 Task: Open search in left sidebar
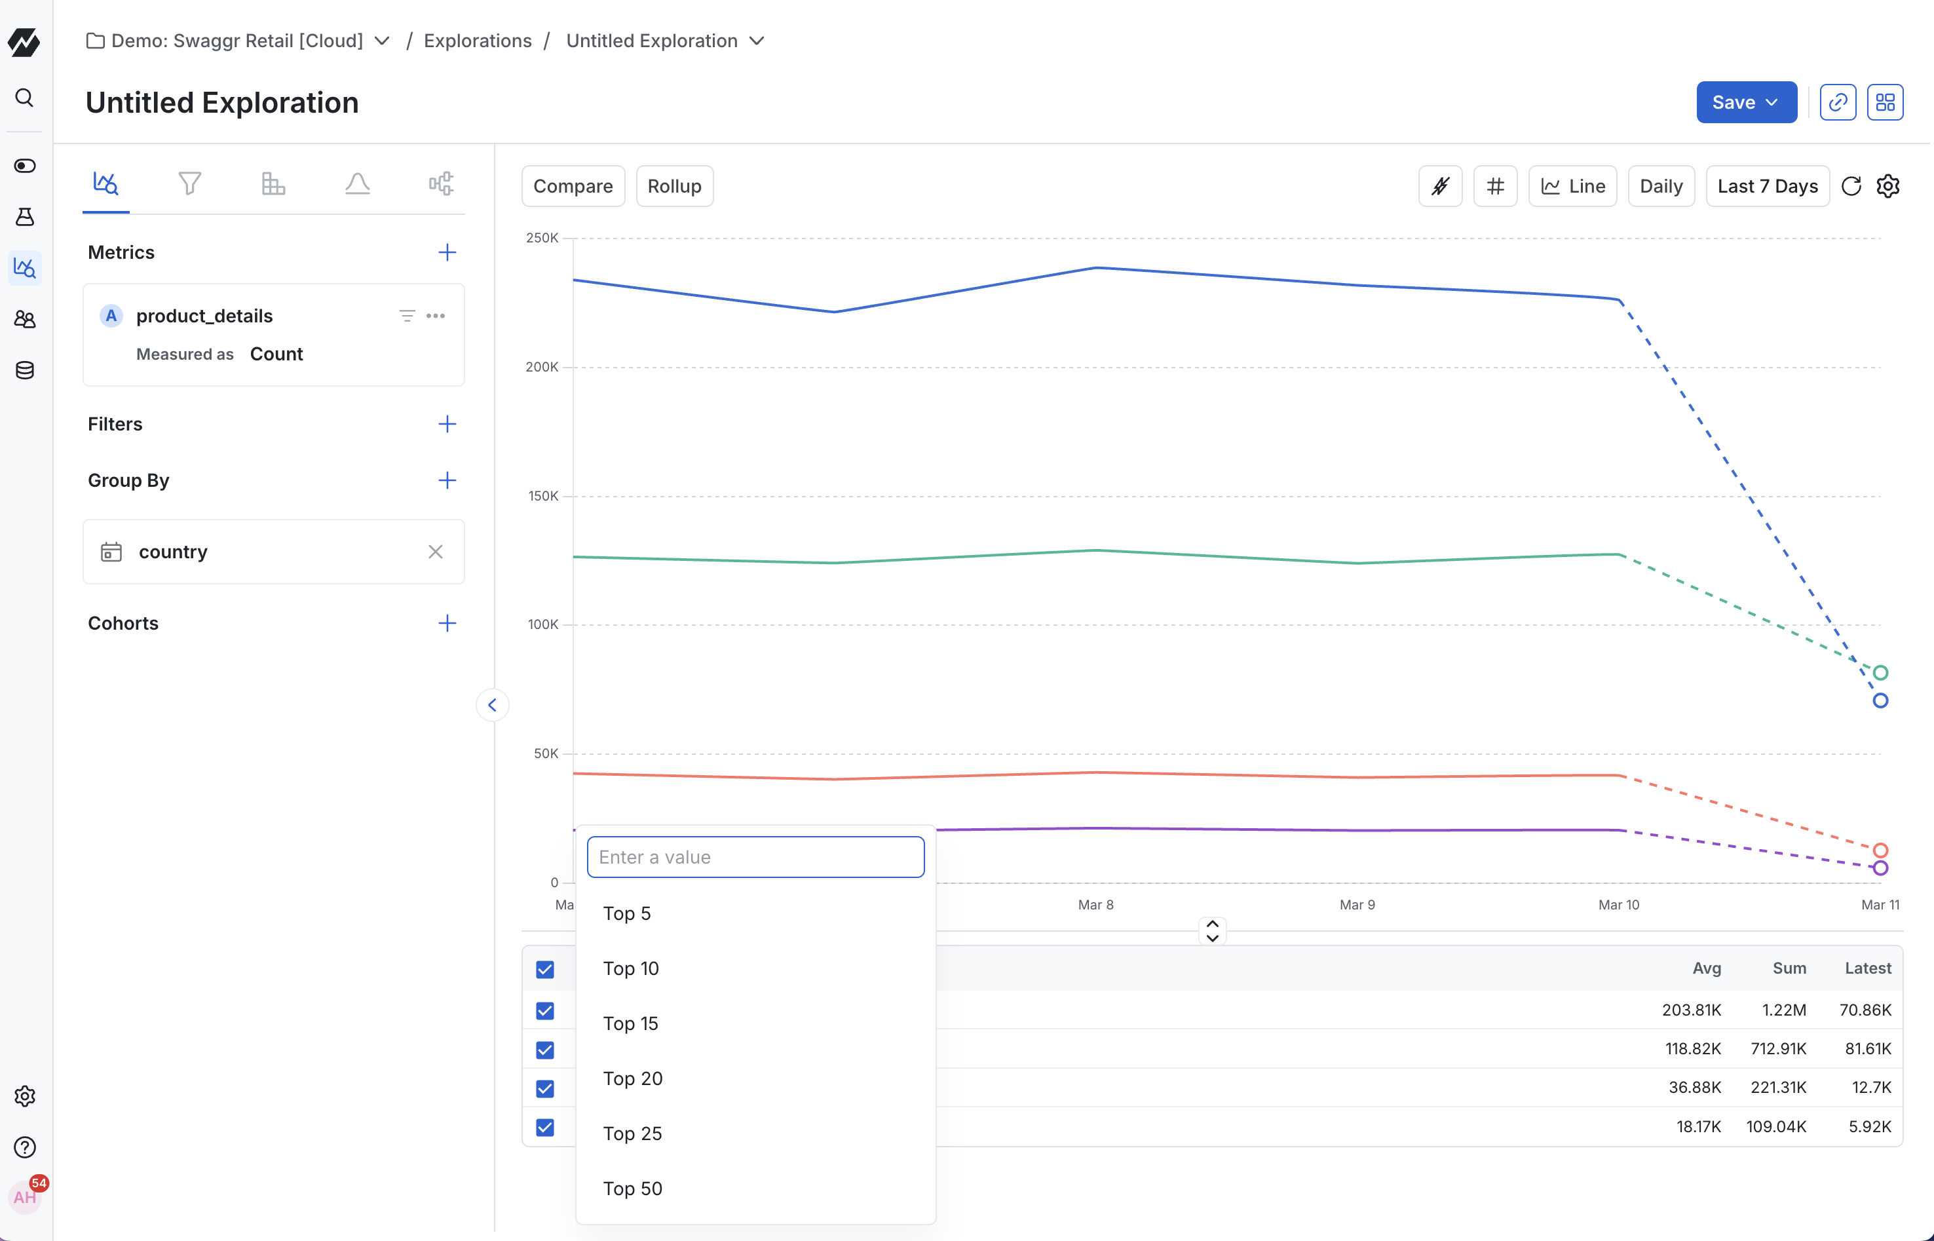pos(25,98)
